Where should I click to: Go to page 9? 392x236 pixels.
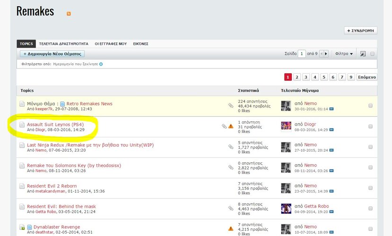pos(351,77)
